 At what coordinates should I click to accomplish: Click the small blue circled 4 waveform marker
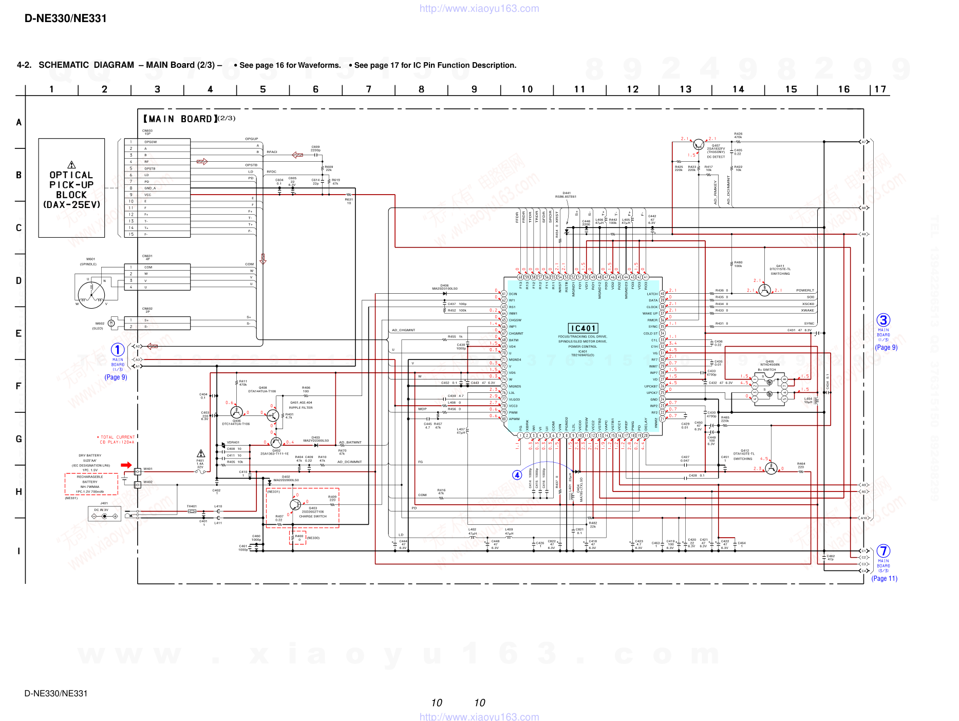tap(517, 475)
